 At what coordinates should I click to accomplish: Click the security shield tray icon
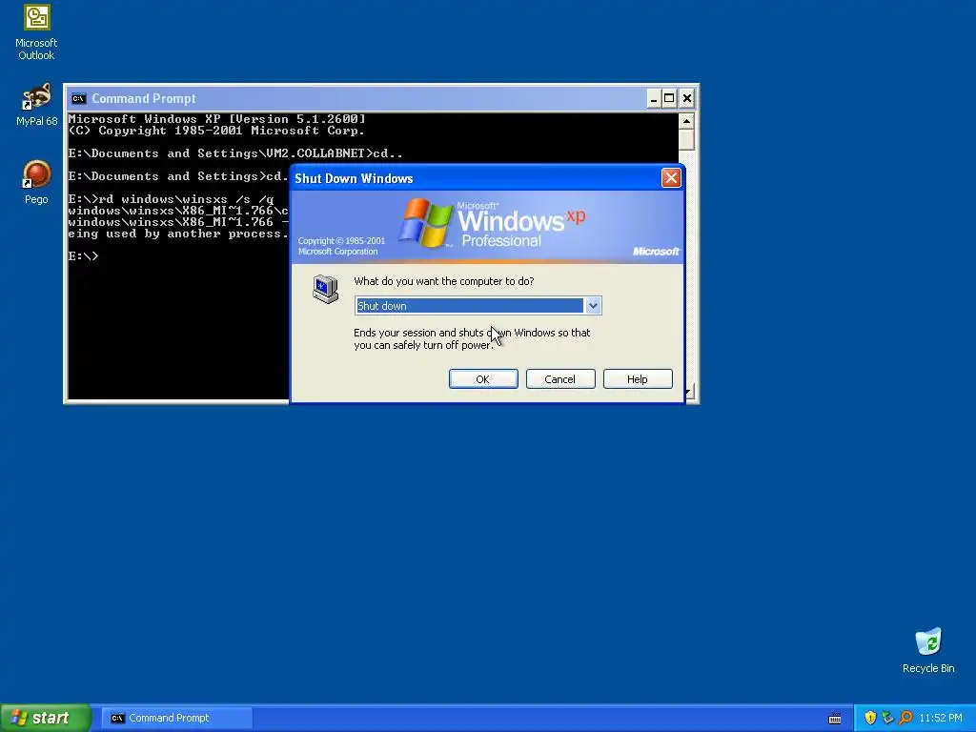click(870, 718)
